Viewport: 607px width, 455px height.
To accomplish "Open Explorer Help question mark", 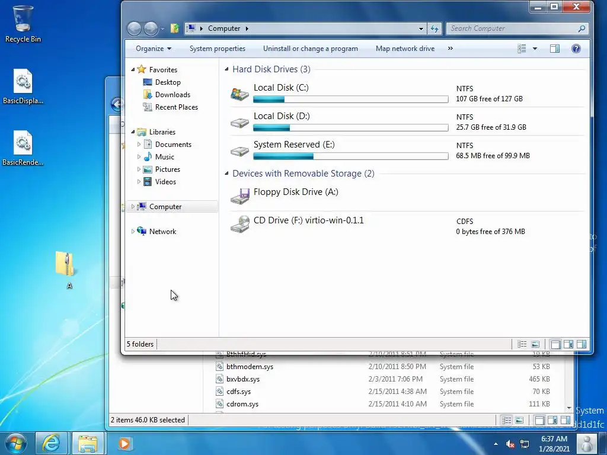I will [x=576, y=49].
